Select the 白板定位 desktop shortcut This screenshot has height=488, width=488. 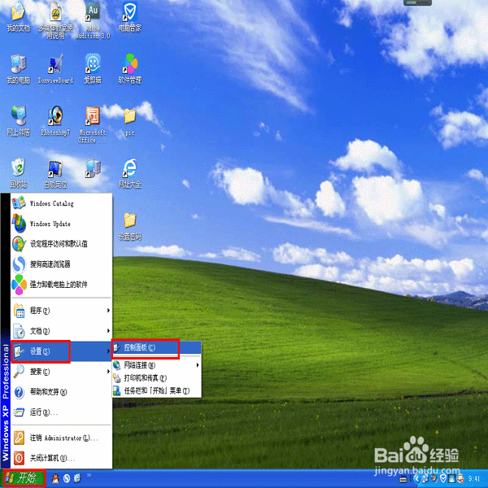coord(55,174)
